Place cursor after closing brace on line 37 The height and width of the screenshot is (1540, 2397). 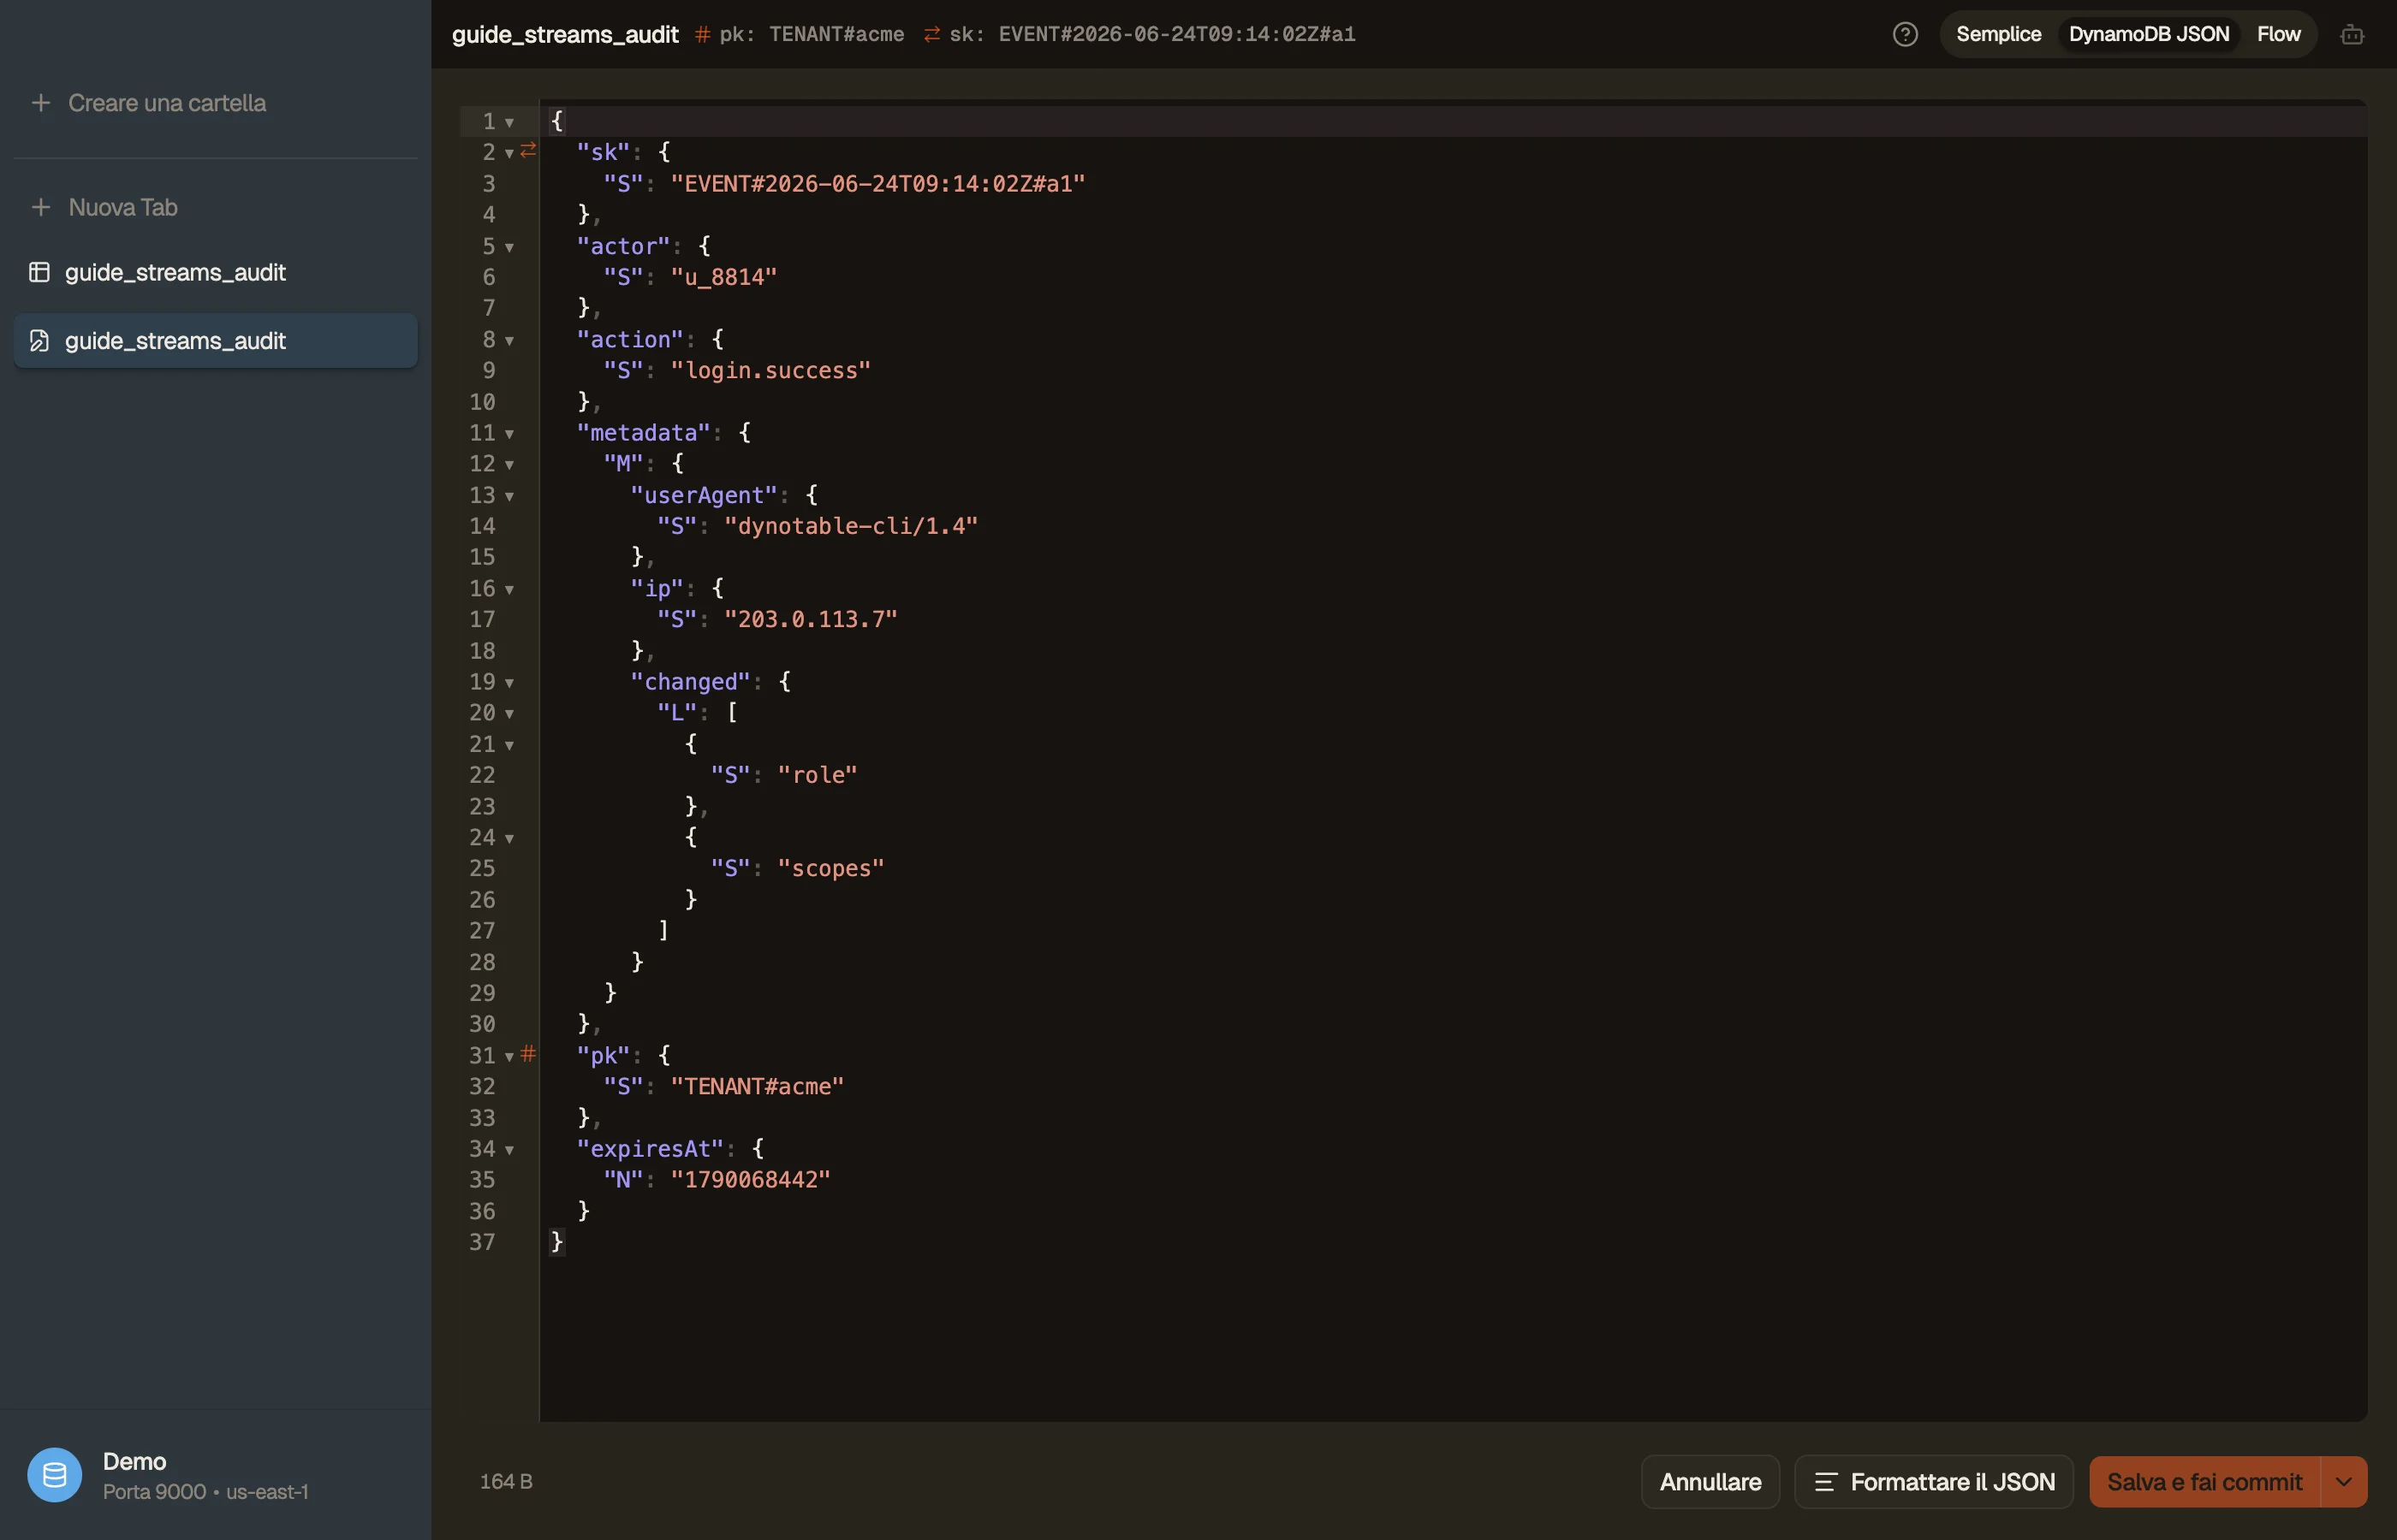[565, 1243]
